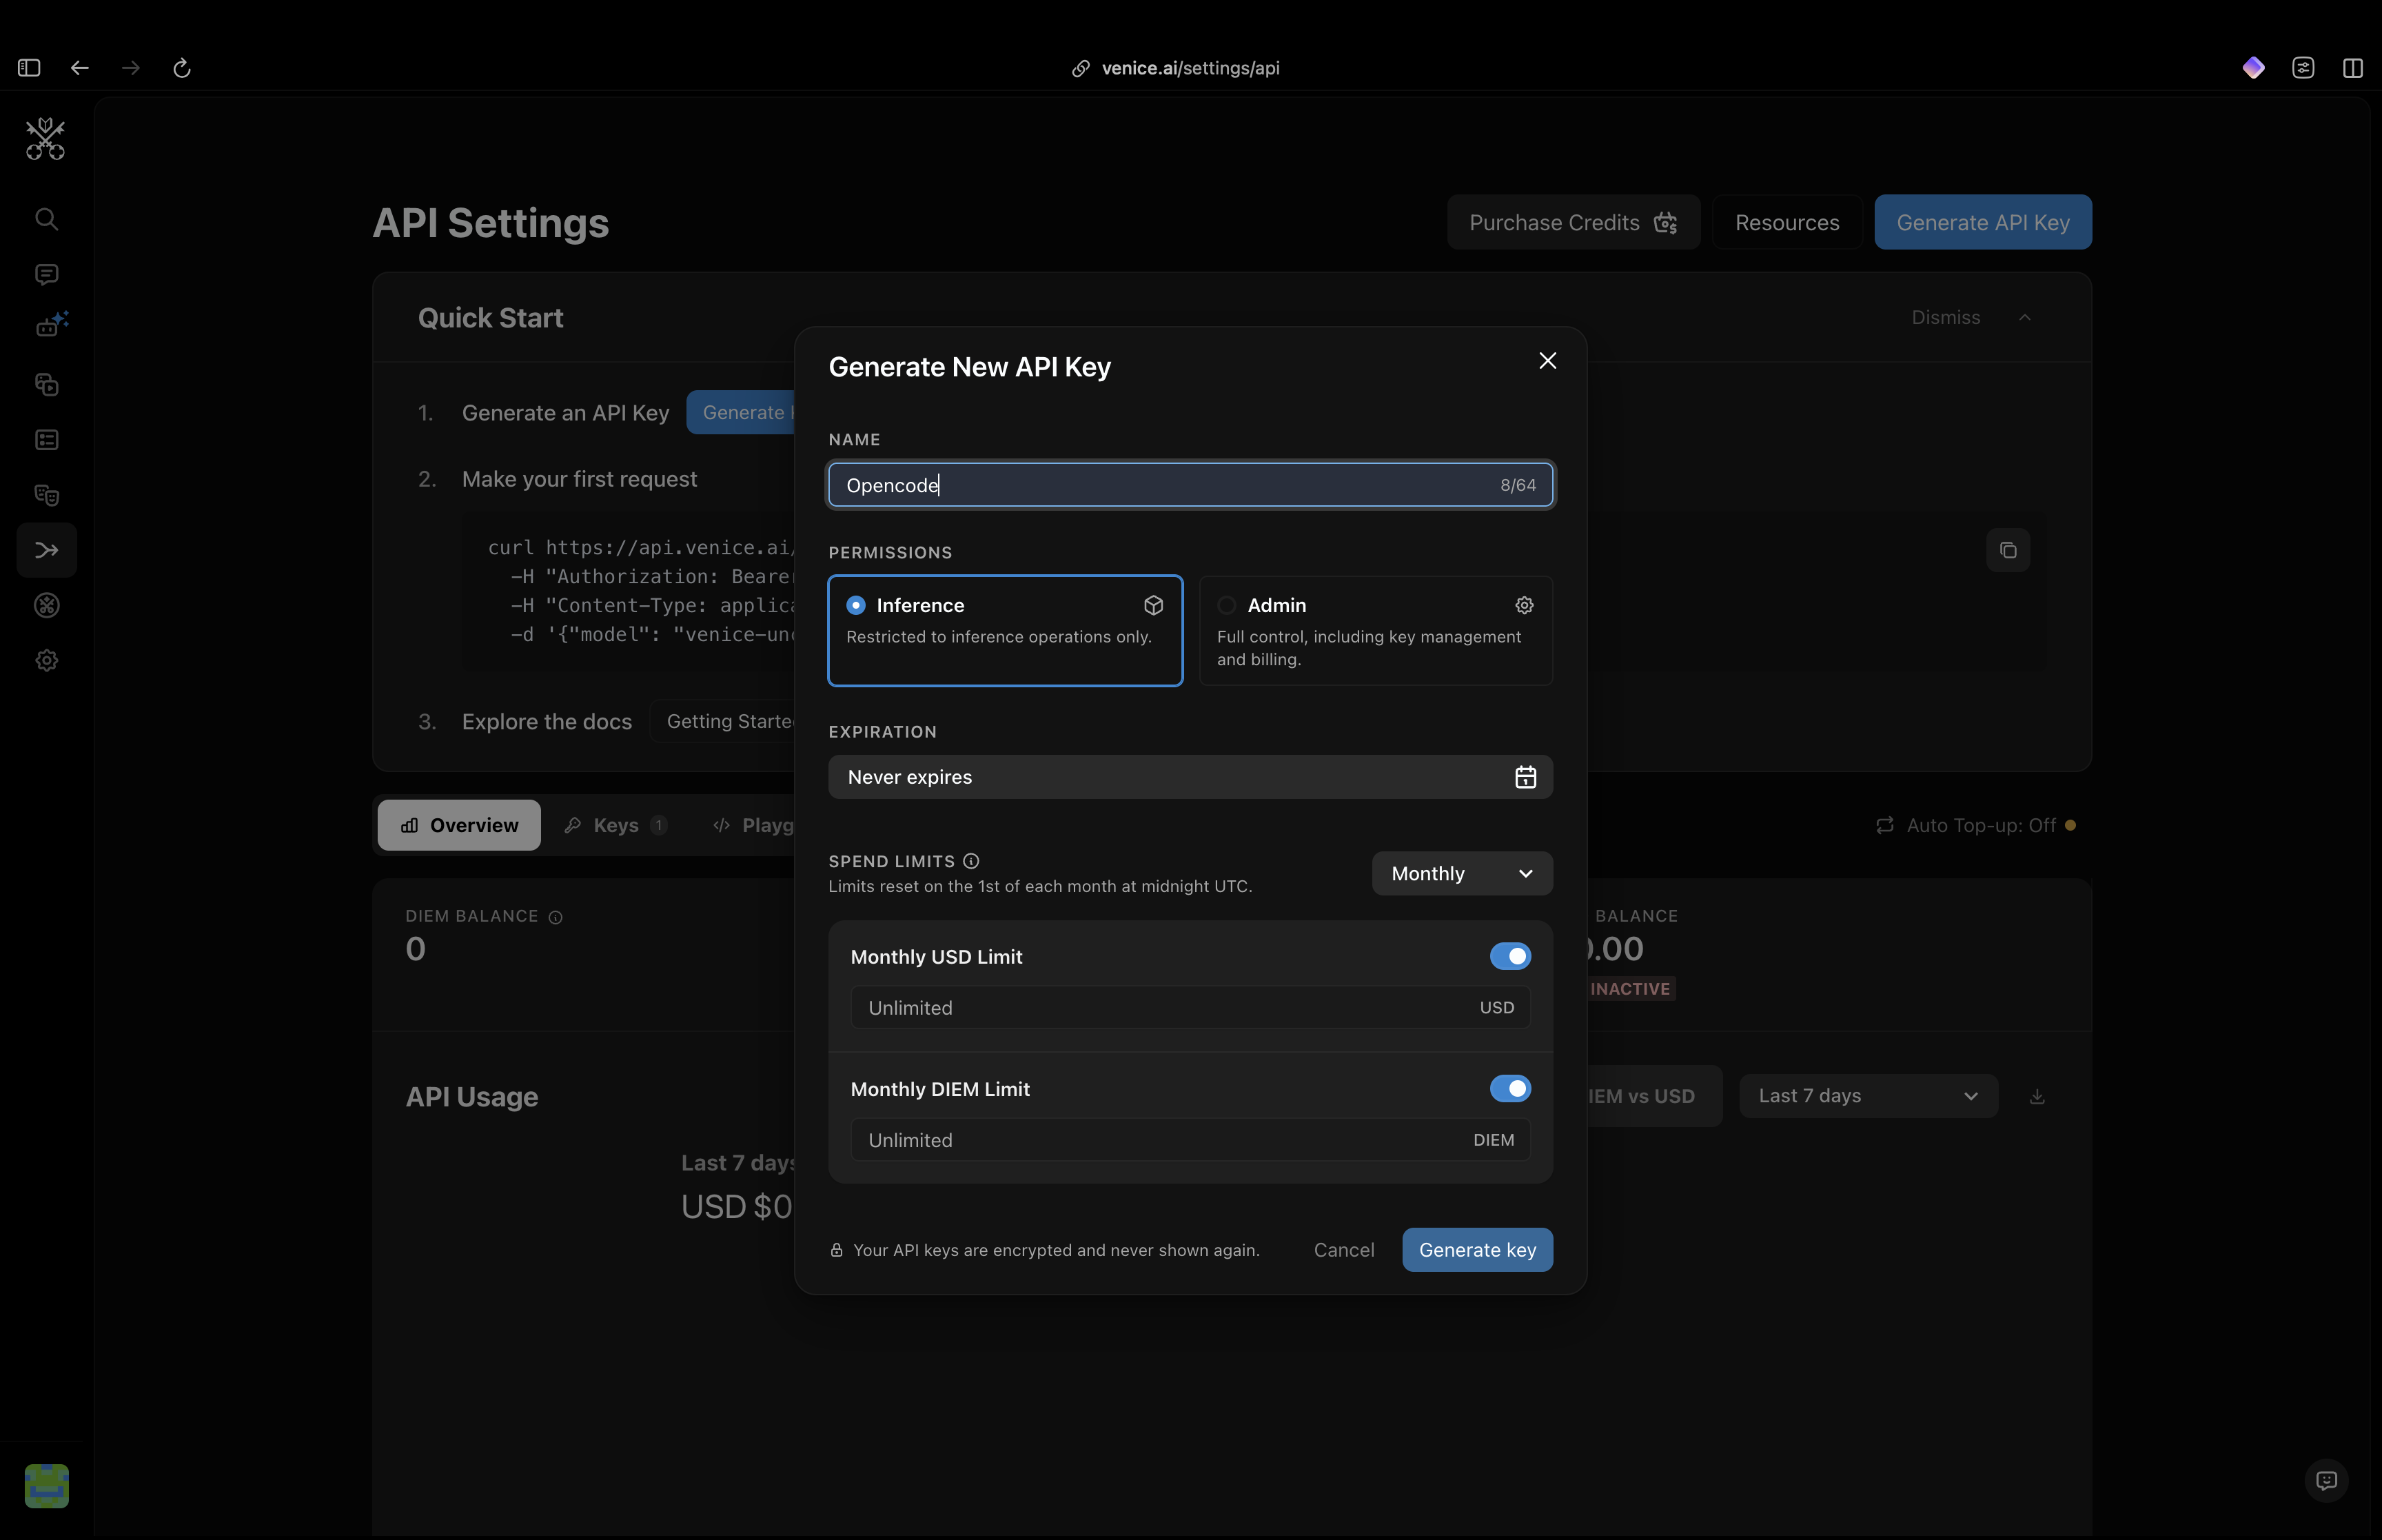The width and height of the screenshot is (2382, 1540).
Task: Open the list panel sidebar icon
Action: click(x=46, y=440)
